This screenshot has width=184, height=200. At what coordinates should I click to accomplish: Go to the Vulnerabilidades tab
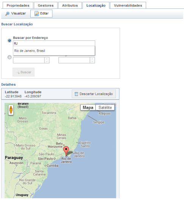tap(128, 6)
